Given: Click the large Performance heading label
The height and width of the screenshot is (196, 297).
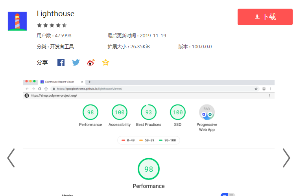Looking at the screenshot, I should (x=149, y=186).
